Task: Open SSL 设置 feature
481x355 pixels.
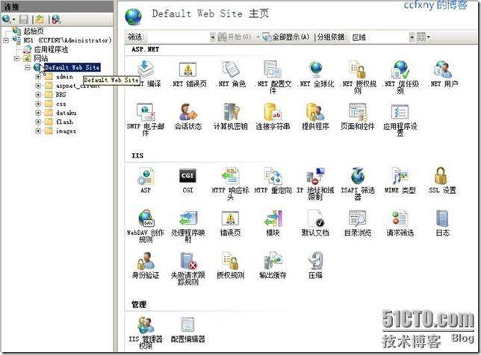Action: tap(443, 180)
